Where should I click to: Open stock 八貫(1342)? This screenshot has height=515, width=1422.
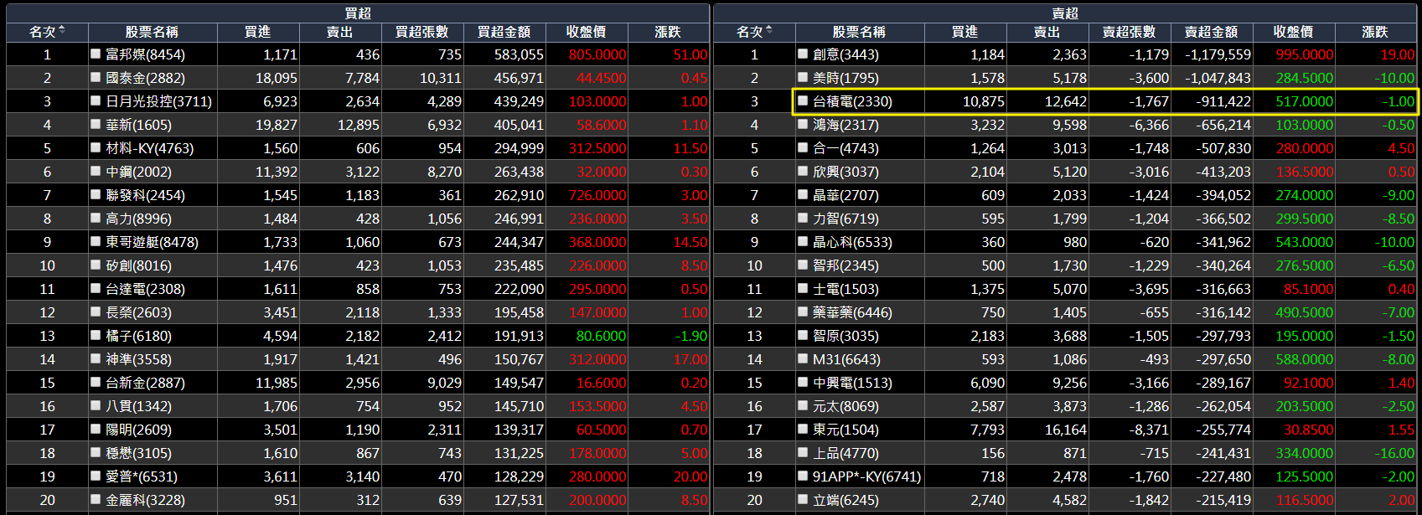pos(139,406)
